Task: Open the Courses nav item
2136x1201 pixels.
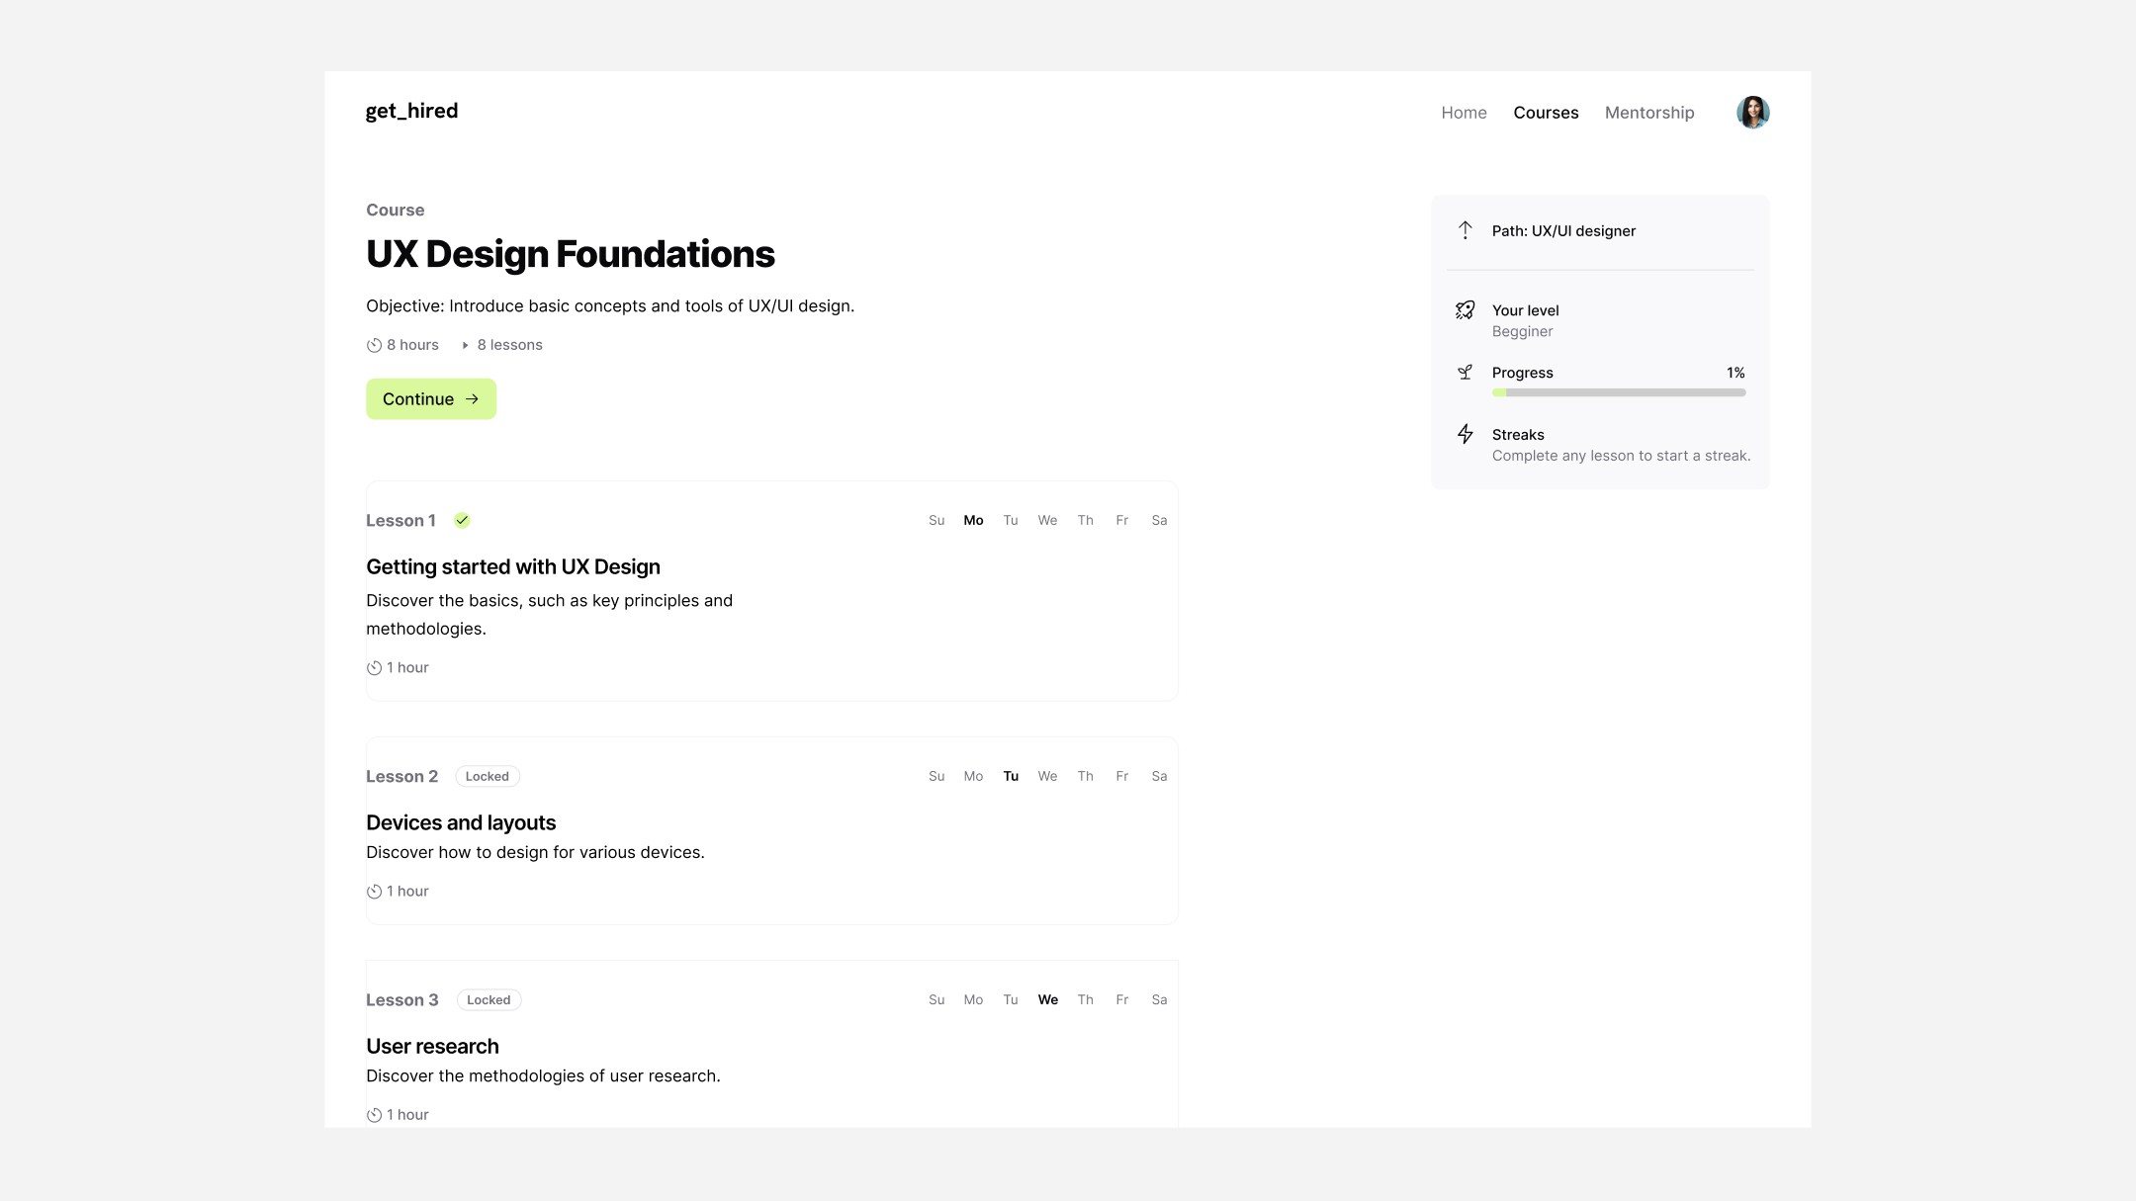Action: pos(1546,113)
